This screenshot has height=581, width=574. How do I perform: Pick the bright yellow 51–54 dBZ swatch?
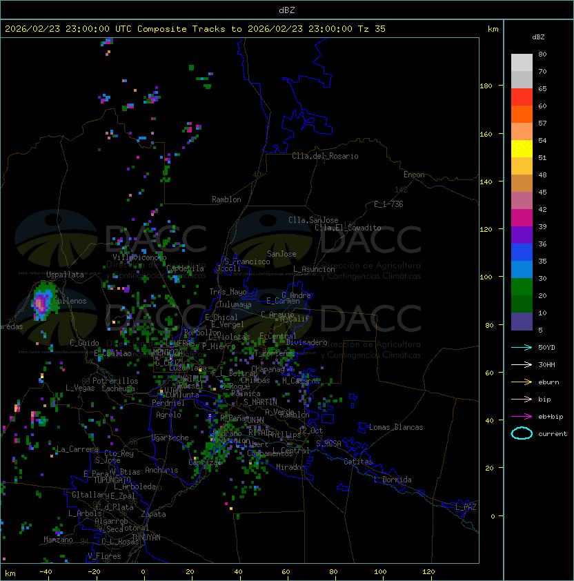click(x=522, y=149)
